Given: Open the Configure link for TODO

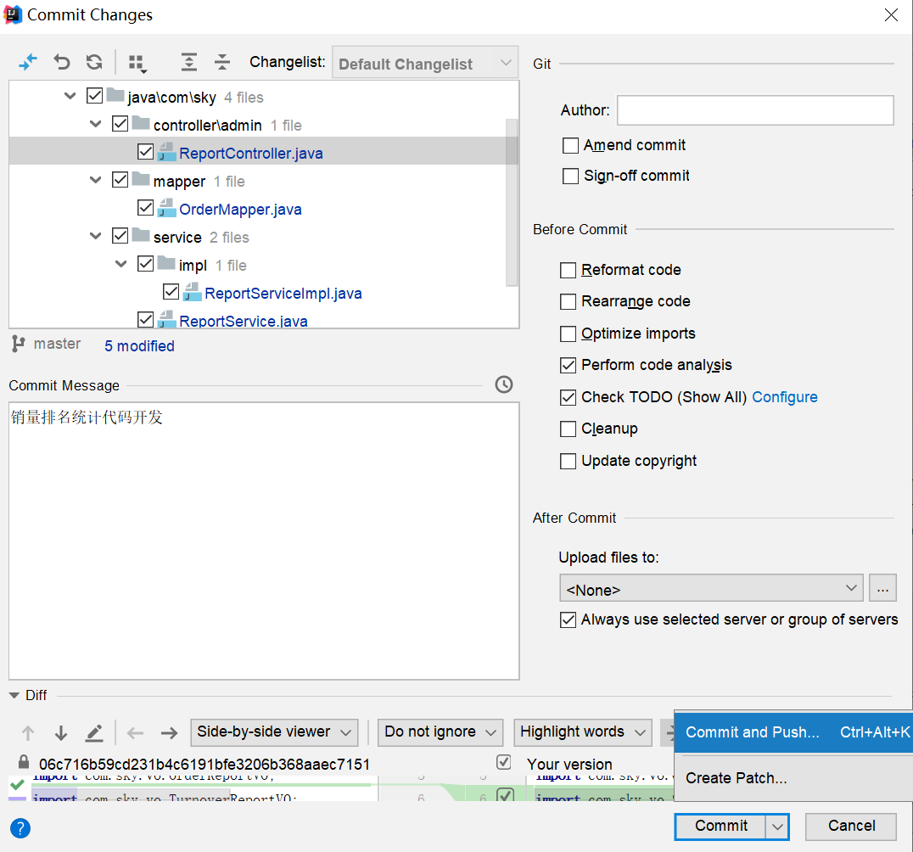Looking at the screenshot, I should tap(784, 397).
